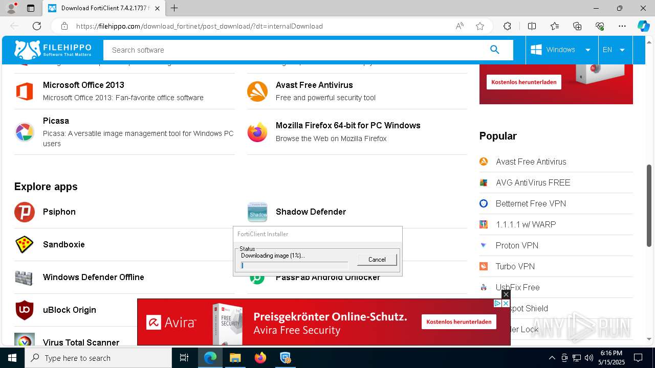Open the AVG AntiVirus FREE link
The width and height of the screenshot is (655, 368).
point(533,182)
